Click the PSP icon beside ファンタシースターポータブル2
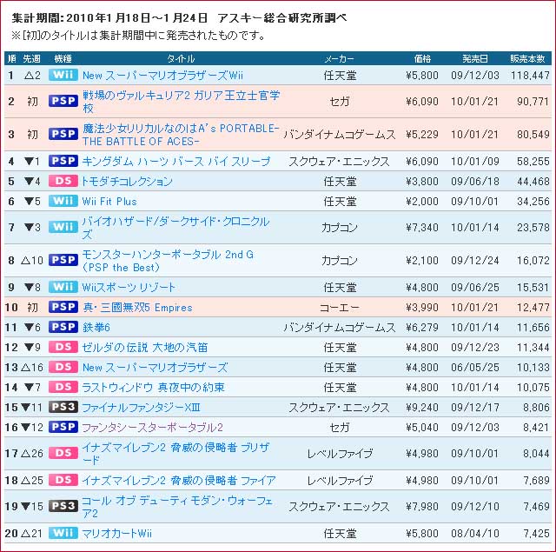Screen dimensions: 556x552 pos(63,427)
